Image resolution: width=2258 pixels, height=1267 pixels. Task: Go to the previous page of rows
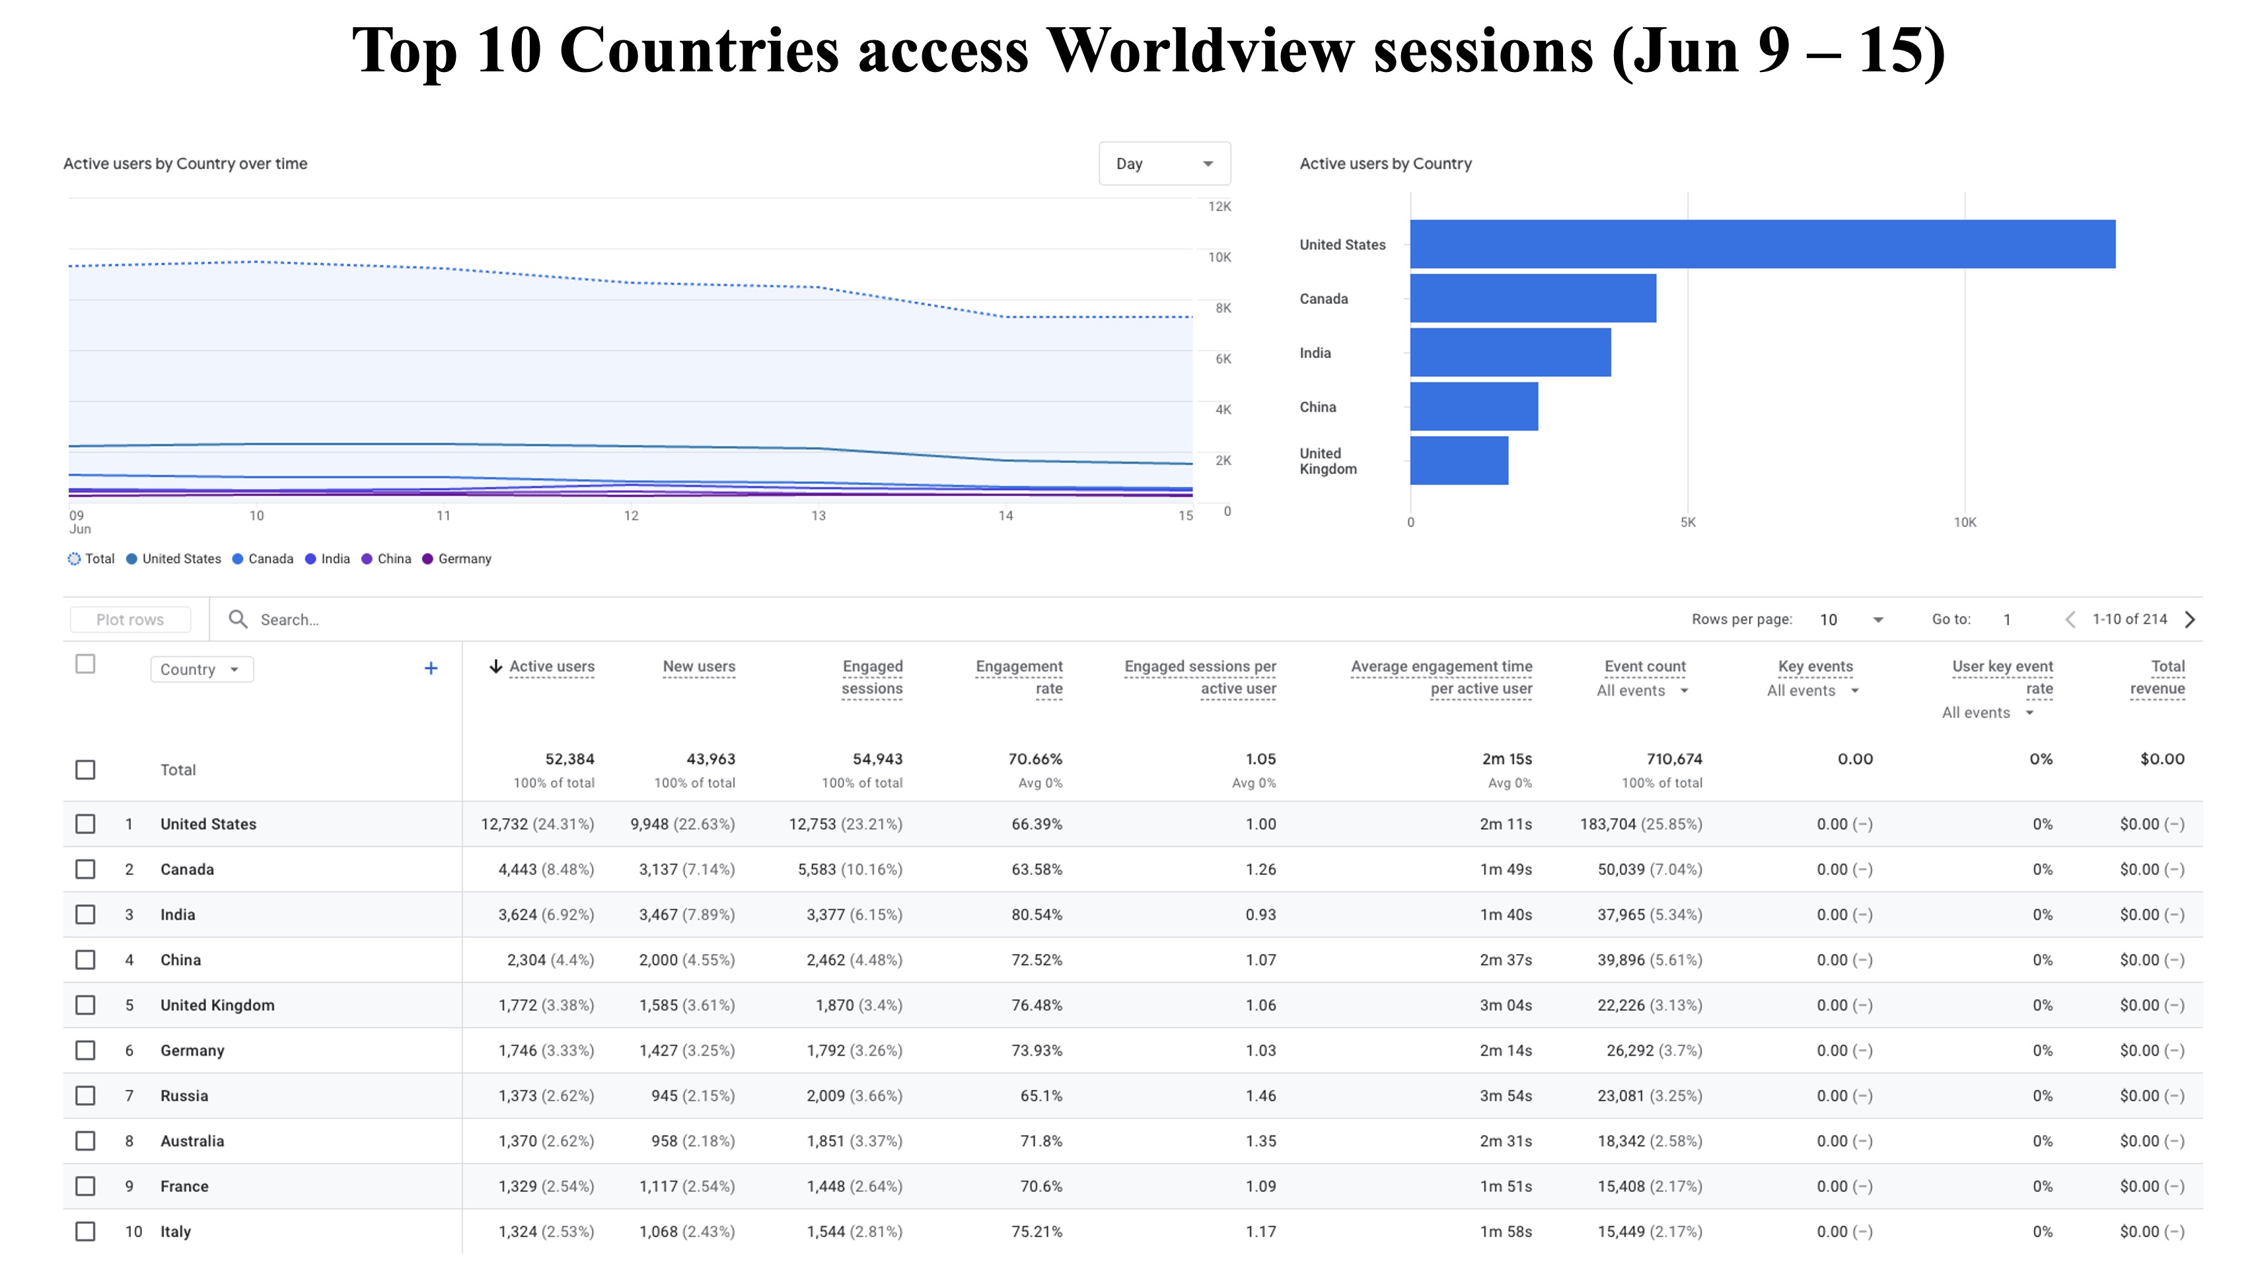[x=2070, y=620]
